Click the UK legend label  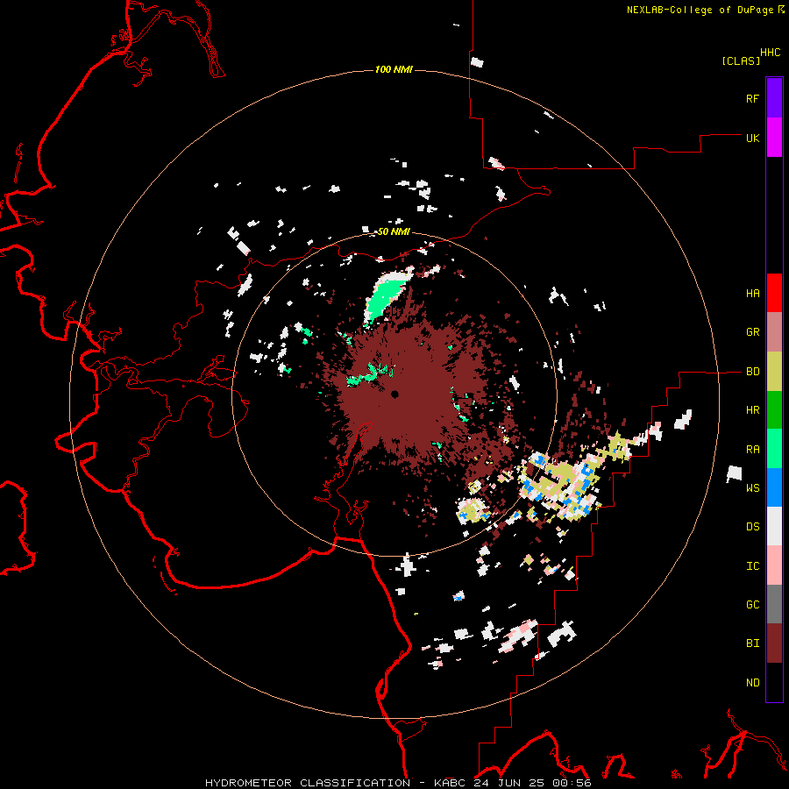752,138
